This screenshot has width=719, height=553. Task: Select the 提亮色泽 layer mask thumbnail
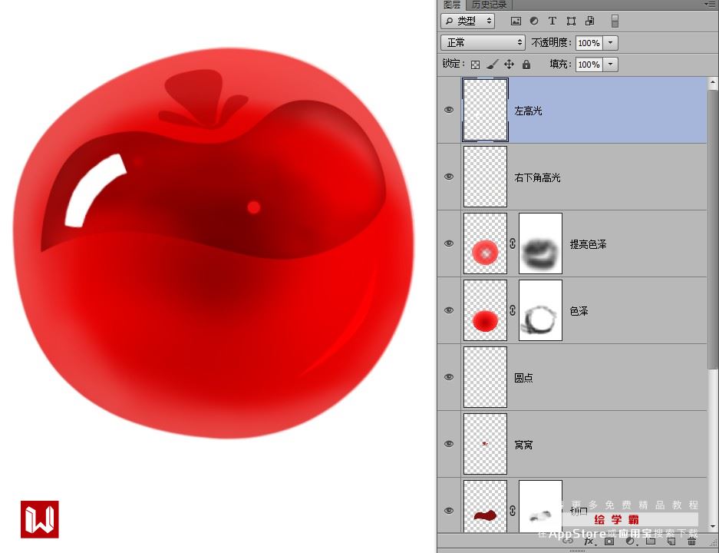(x=540, y=243)
